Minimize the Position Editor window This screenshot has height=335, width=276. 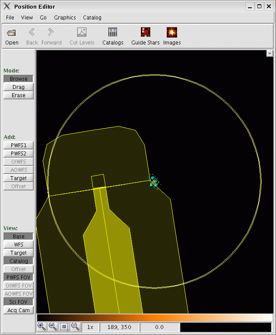click(250, 6)
